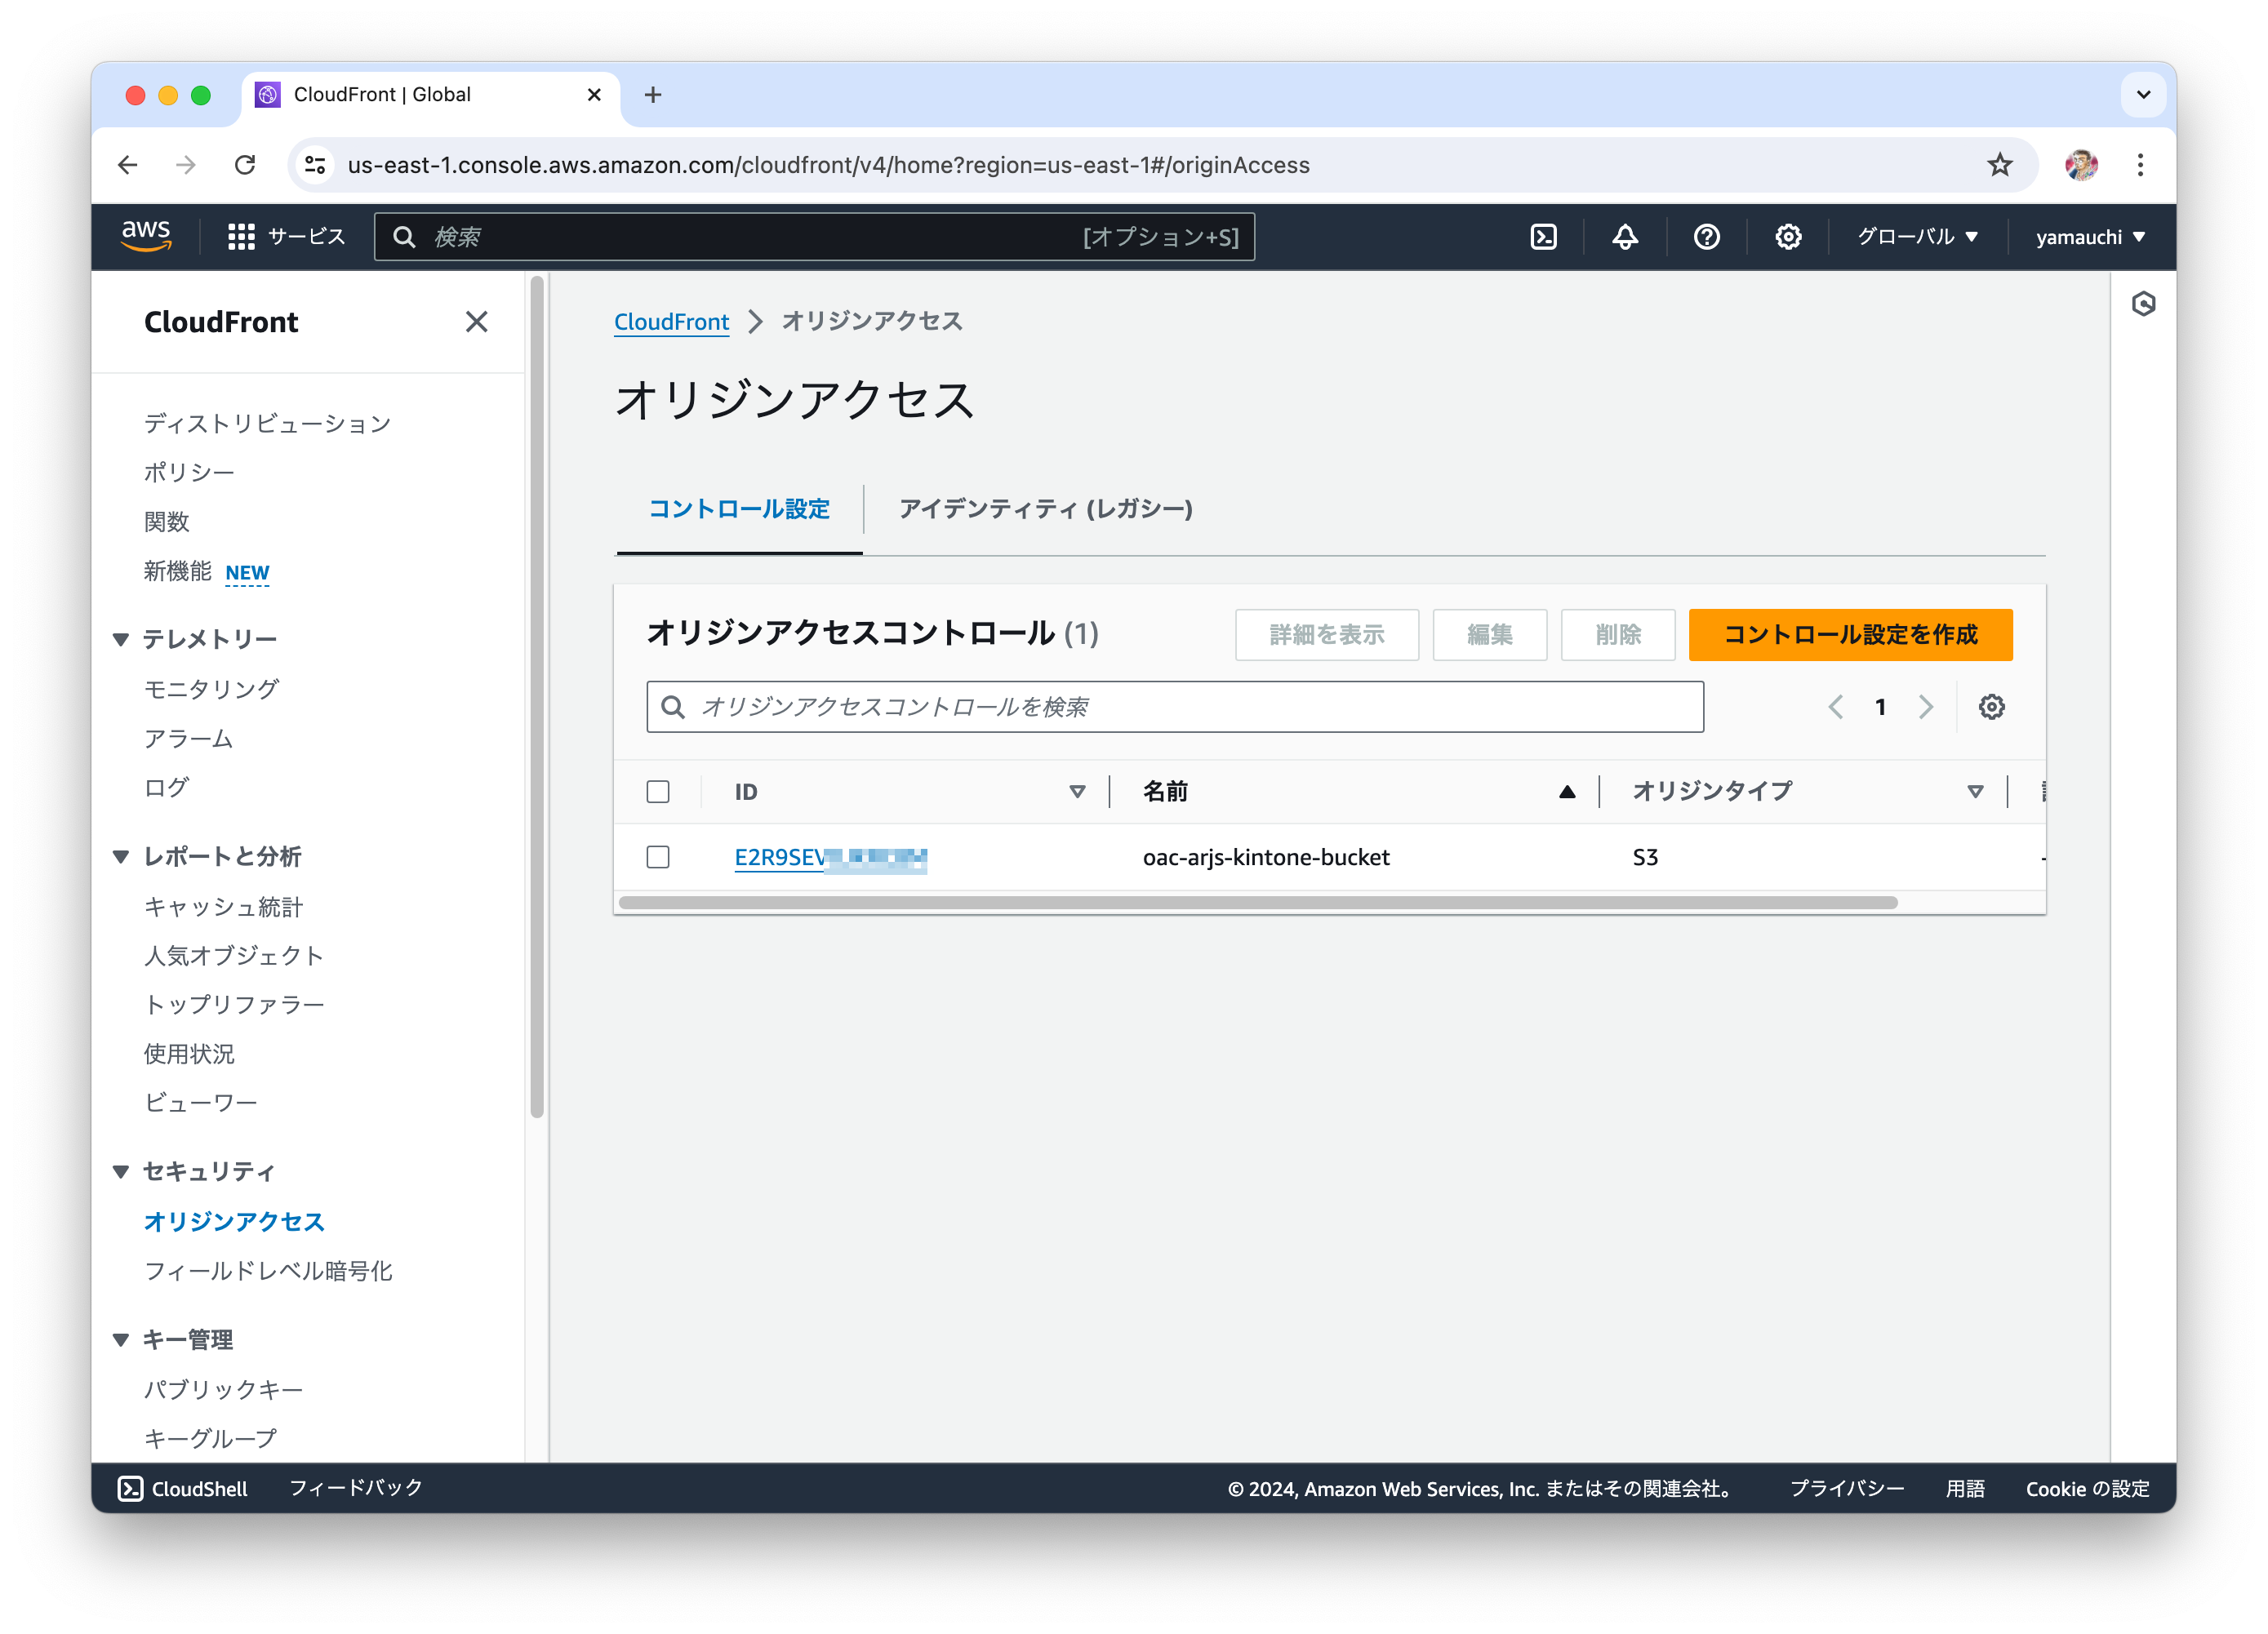Viewport: 2268px width, 1634px height.
Task: Click the CloudShell icon in the footer
Action: (130, 1488)
